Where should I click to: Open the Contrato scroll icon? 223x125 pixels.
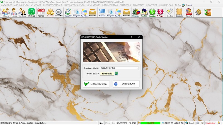179,12
